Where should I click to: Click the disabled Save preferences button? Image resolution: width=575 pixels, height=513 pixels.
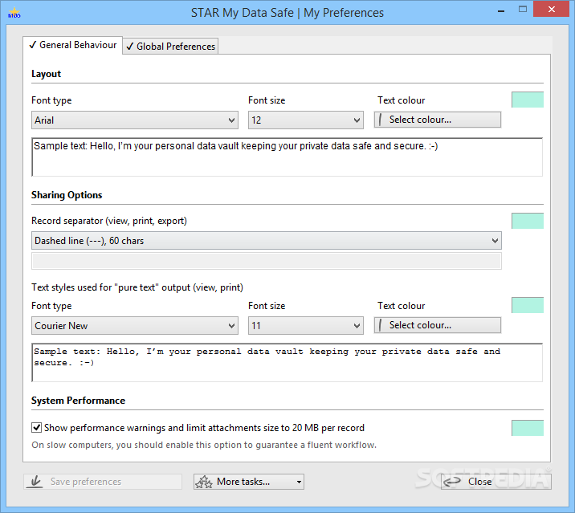[x=103, y=482]
